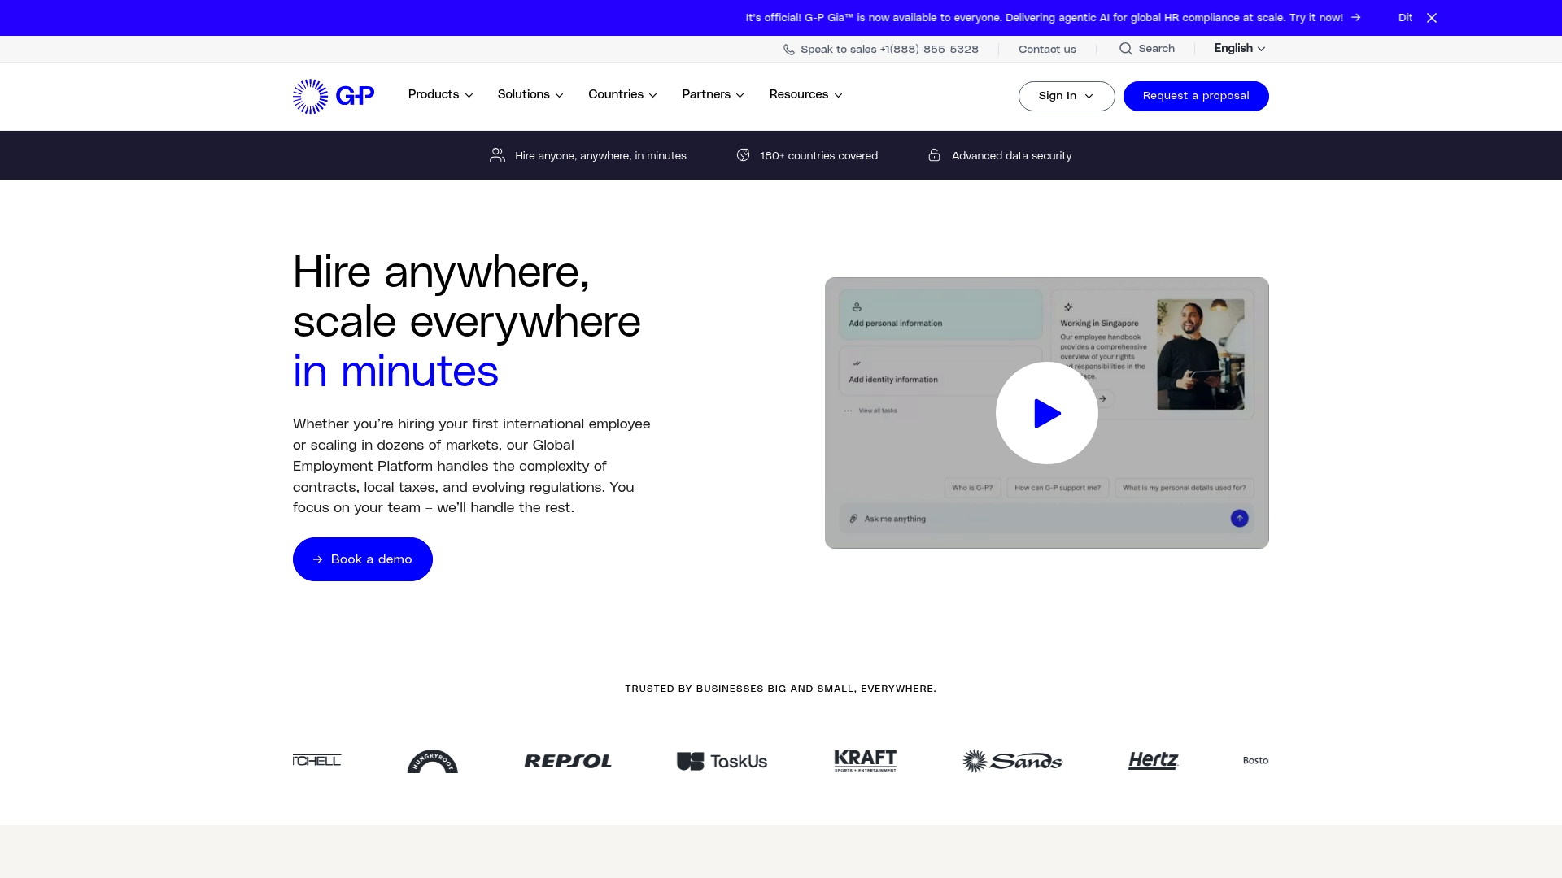
Task: Click the Sands logo
Action: coord(1013,761)
